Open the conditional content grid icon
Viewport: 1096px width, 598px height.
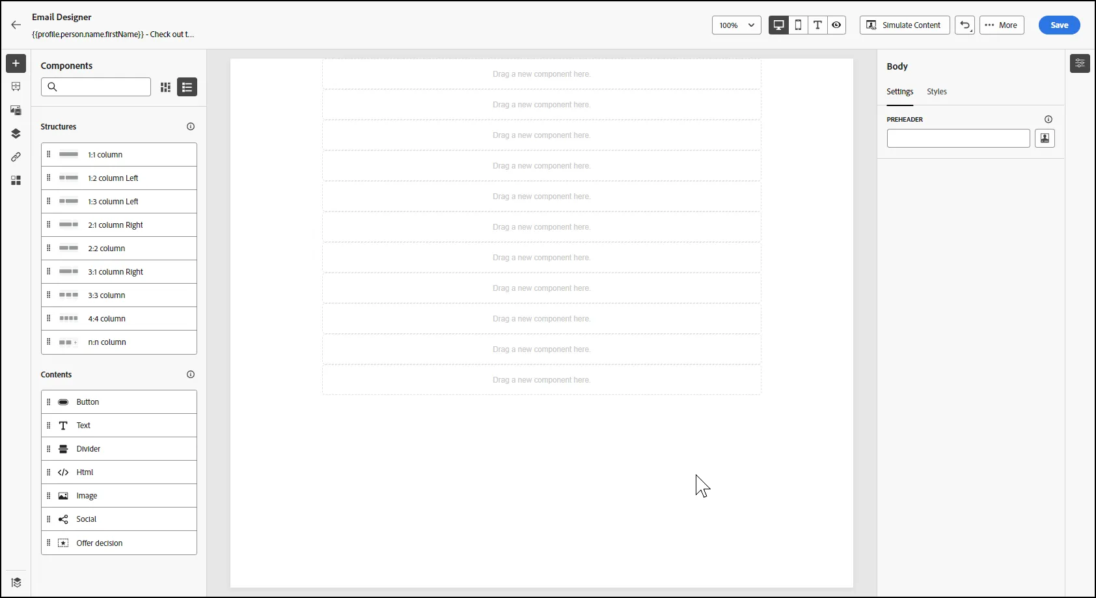click(16, 180)
